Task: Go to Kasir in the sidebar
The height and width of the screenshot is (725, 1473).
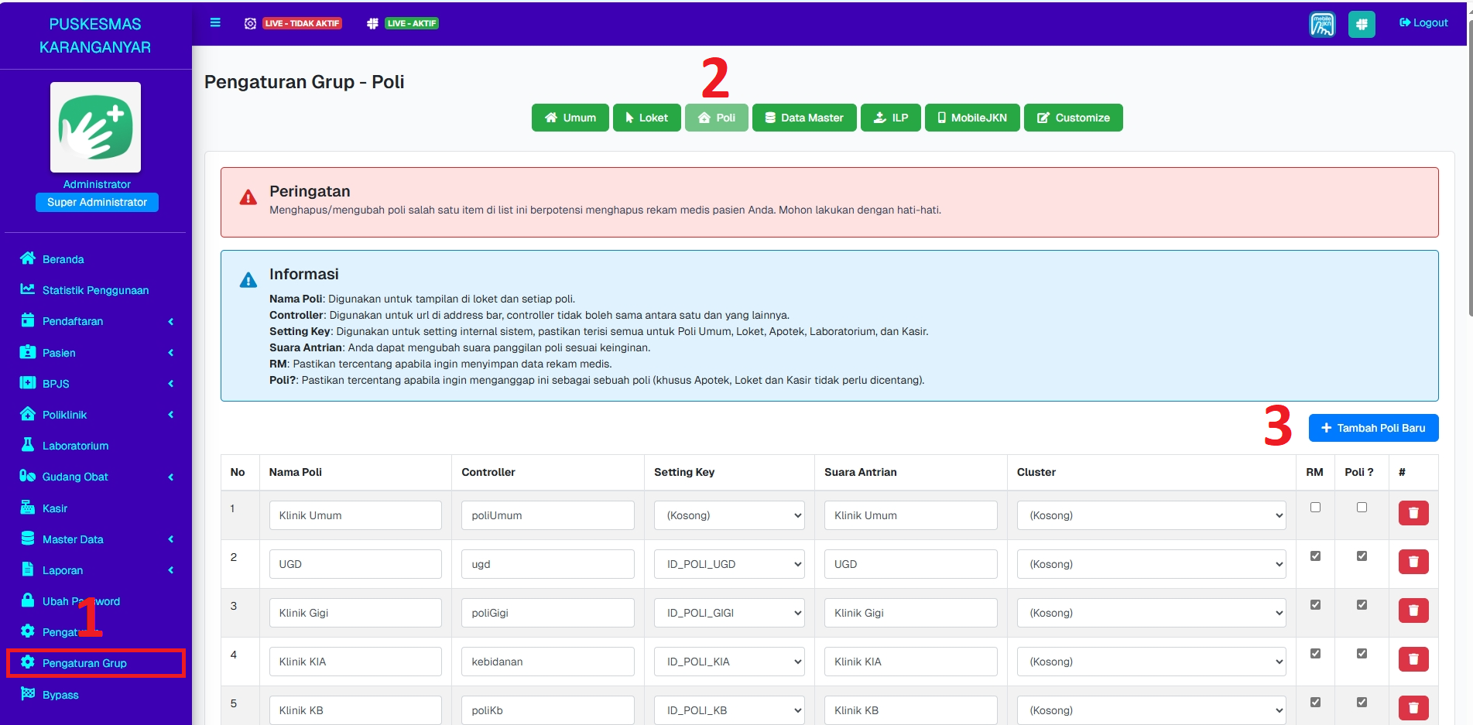Action: point(54,508)
